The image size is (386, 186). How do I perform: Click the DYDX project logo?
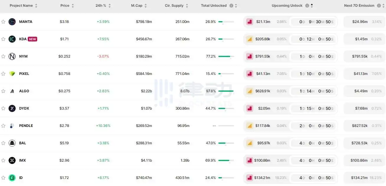click(12, 108)
